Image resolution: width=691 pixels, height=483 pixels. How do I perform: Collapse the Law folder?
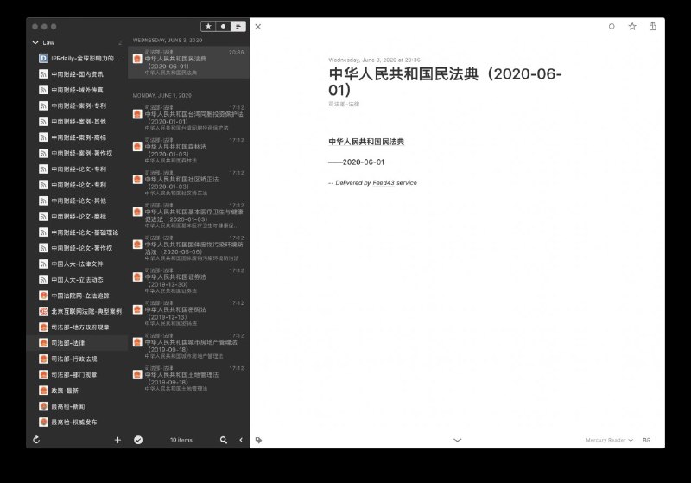[35, 41]
